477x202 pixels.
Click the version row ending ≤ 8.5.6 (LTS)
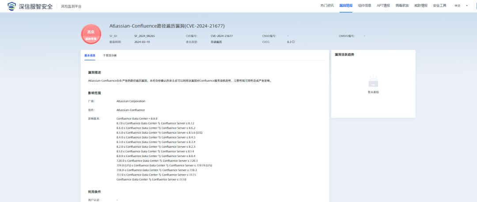point(159,133)
